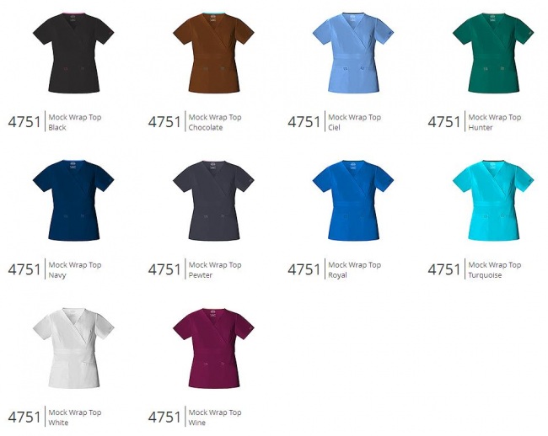Image resolution: width=548 pixels, height=436 pixels.
Task: View the Royal blue top image
Action: [353, 200]
